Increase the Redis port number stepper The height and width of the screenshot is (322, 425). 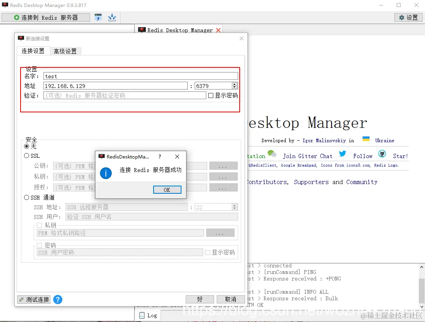click(x=235, y=84)
